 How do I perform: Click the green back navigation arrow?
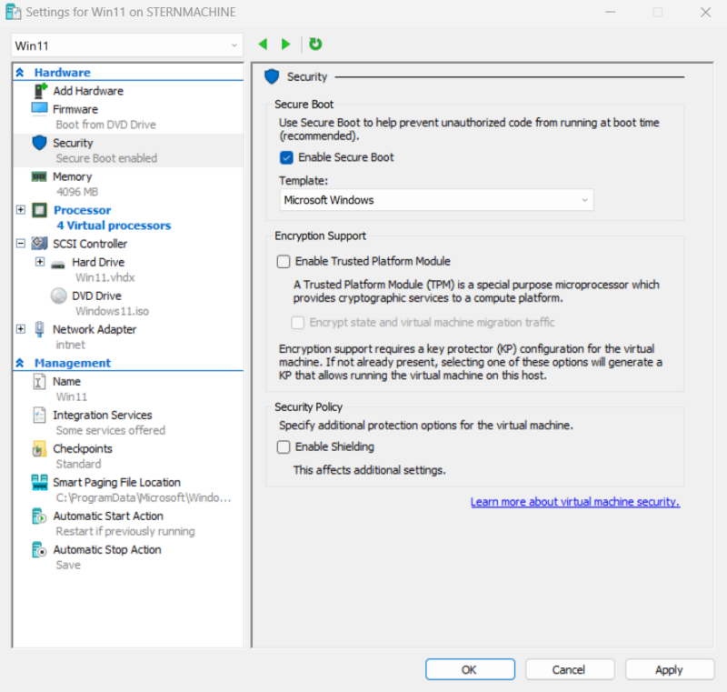(x=263, y=44)
